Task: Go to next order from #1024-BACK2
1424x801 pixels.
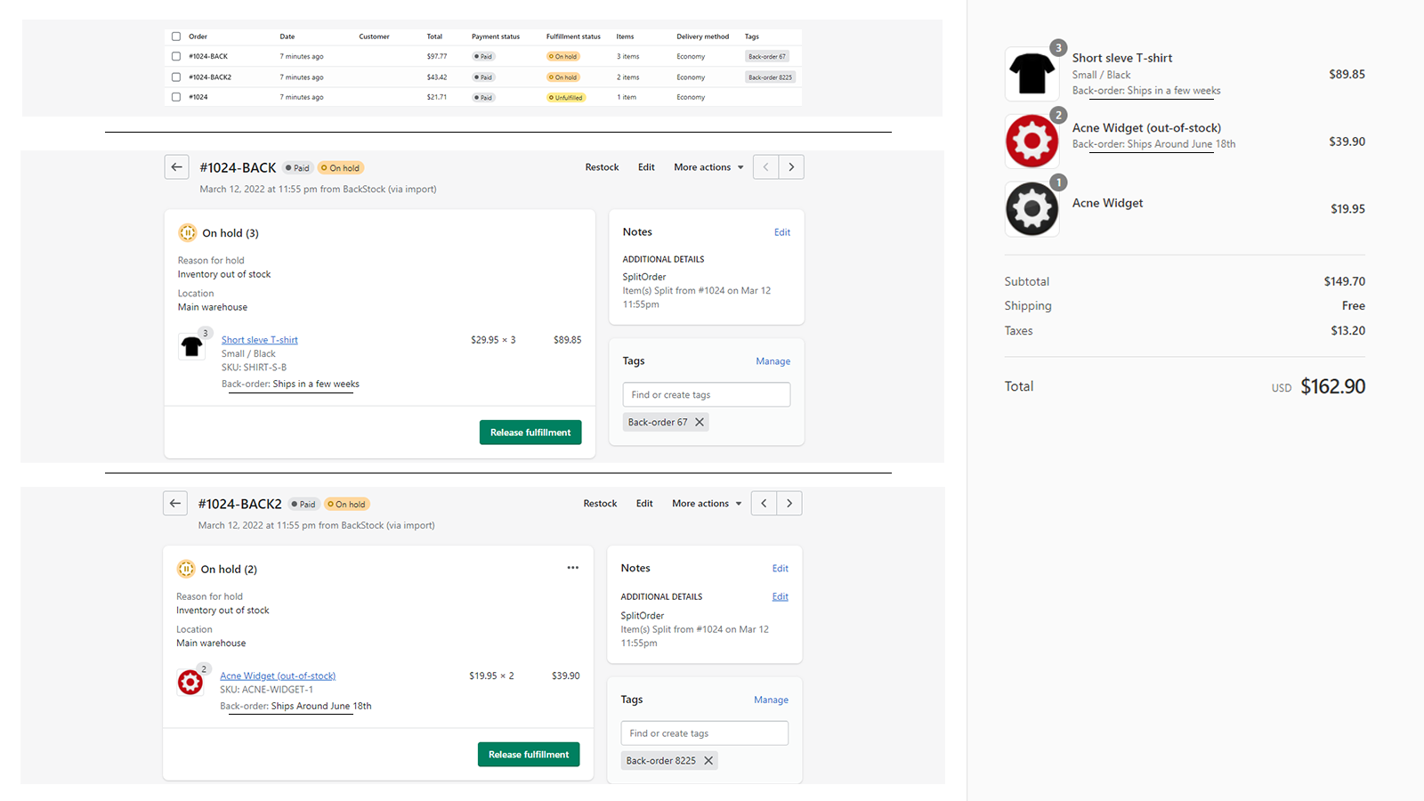Action: (789, 504)
